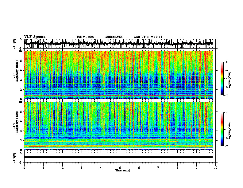Click the ch.1 spectrogram color scale bar
This screenshot has height=188, width=243.
point(222,79)
